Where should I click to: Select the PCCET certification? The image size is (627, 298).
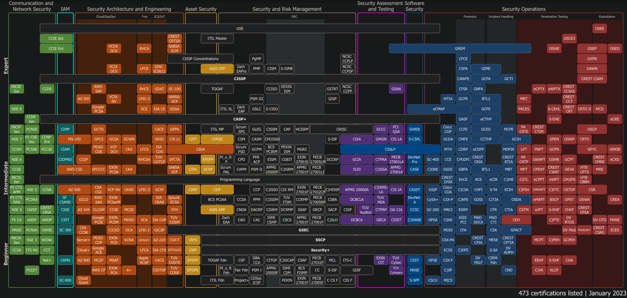point(32,270)
